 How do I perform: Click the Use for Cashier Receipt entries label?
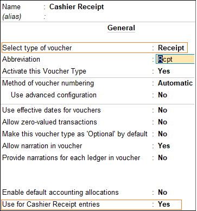[51, 205]
